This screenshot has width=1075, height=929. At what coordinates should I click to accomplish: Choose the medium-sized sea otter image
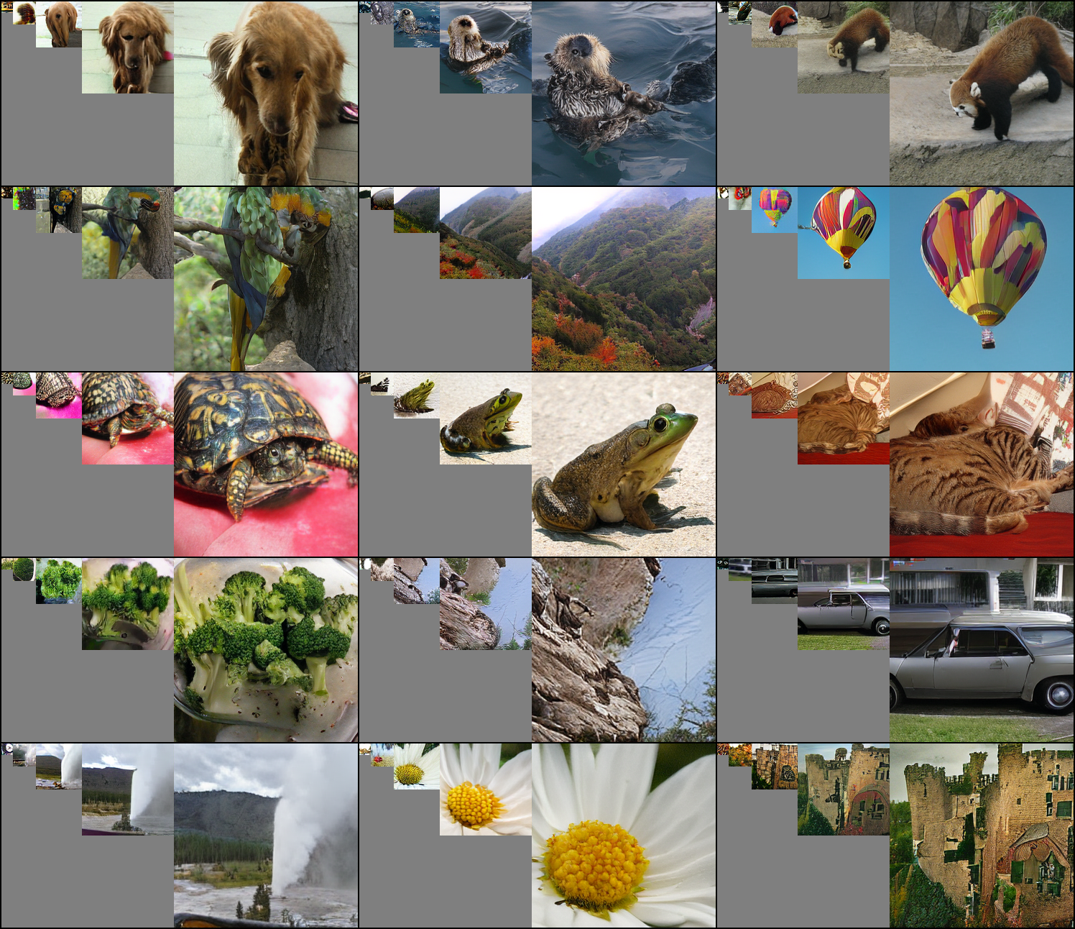tap(486, 47)
